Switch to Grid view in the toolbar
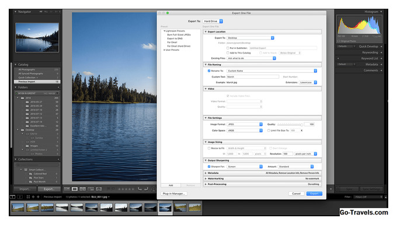The image size is (397, 225). click(67, 189)
